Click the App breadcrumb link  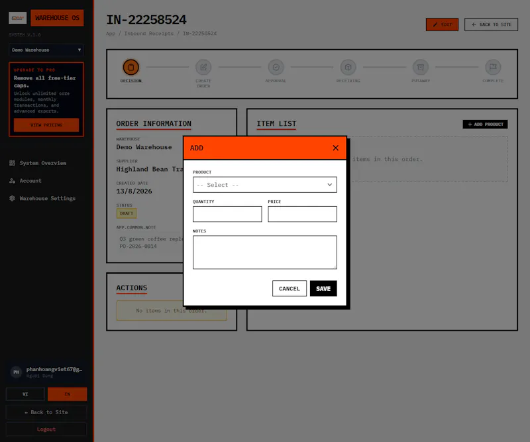(x=111, y=34)
